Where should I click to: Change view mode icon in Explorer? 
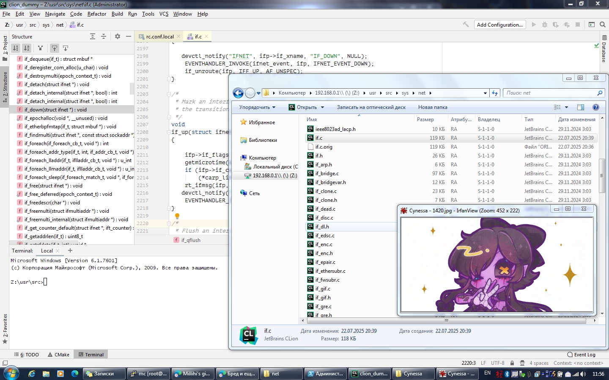[x=557, y=107]
